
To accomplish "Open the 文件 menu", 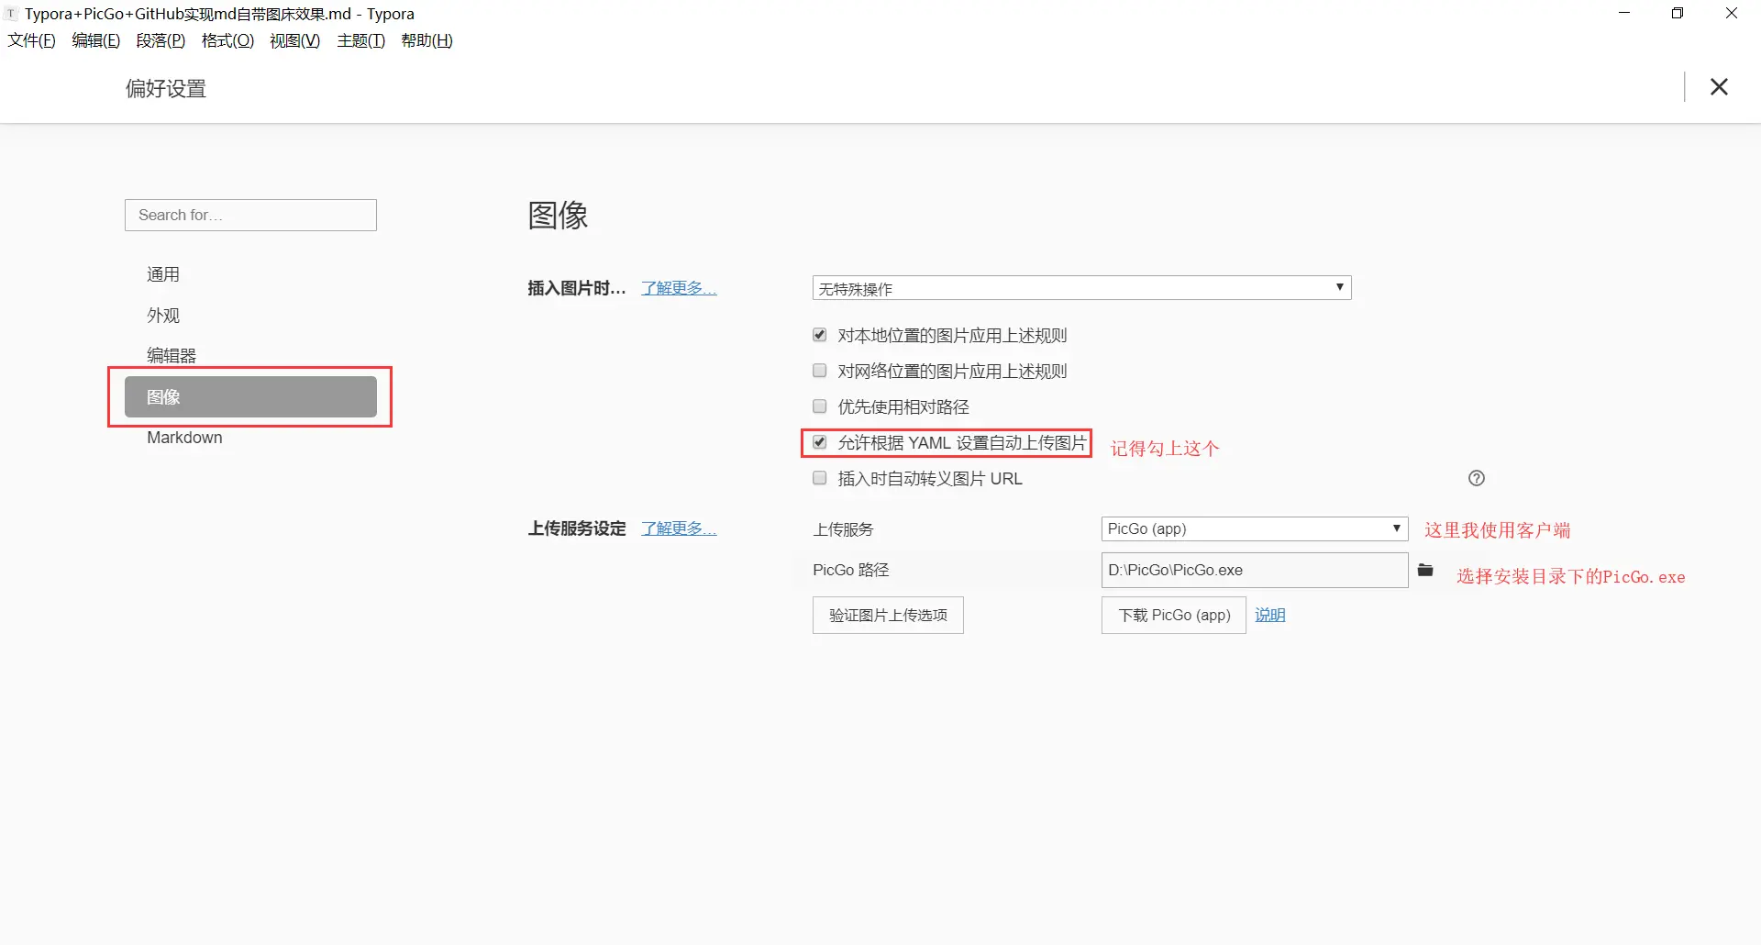I will pyautogui.click(x=31, y=40).
